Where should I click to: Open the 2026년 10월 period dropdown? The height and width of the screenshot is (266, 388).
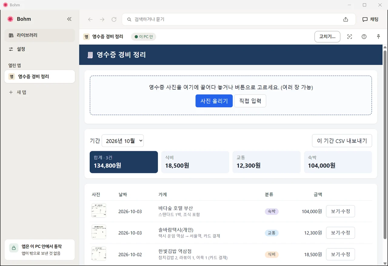coord(123,141)
